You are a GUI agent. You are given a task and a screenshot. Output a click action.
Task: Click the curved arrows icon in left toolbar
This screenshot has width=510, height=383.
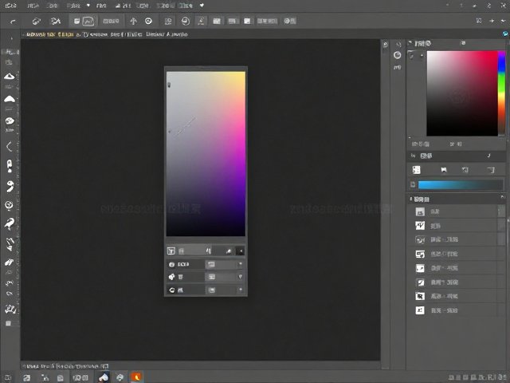click(9, 283)
